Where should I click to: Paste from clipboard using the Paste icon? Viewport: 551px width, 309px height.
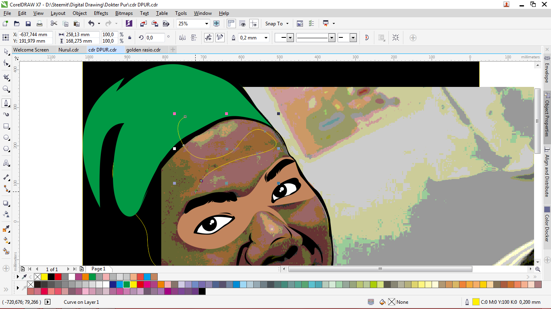[77, 24]
